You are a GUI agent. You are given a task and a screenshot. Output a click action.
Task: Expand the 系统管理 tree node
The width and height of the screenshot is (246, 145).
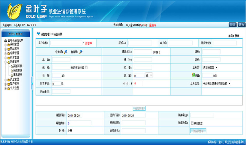tap(5, 44)
